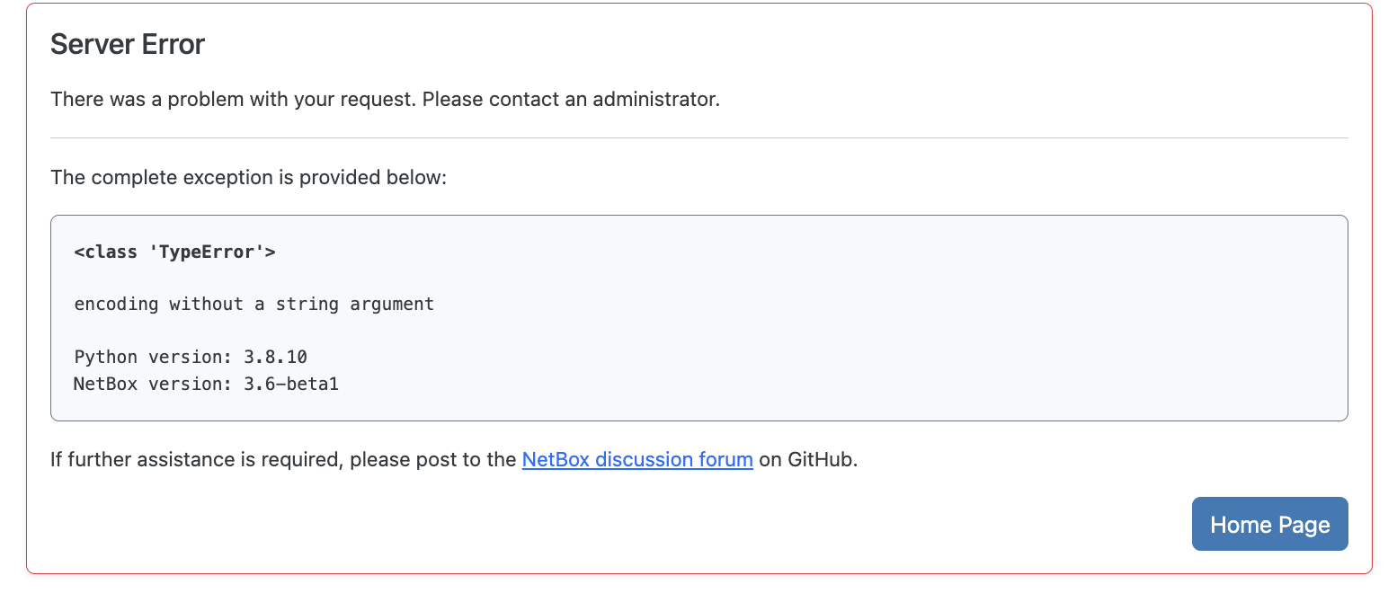The image size is (1397, 602).
Task: Click the encoding error message line
Action: (254, 304)
